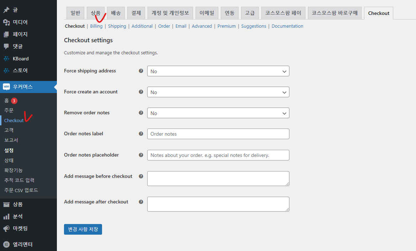Open the Billing sub-section link
The image size is (416, 251).
(96, 26)
